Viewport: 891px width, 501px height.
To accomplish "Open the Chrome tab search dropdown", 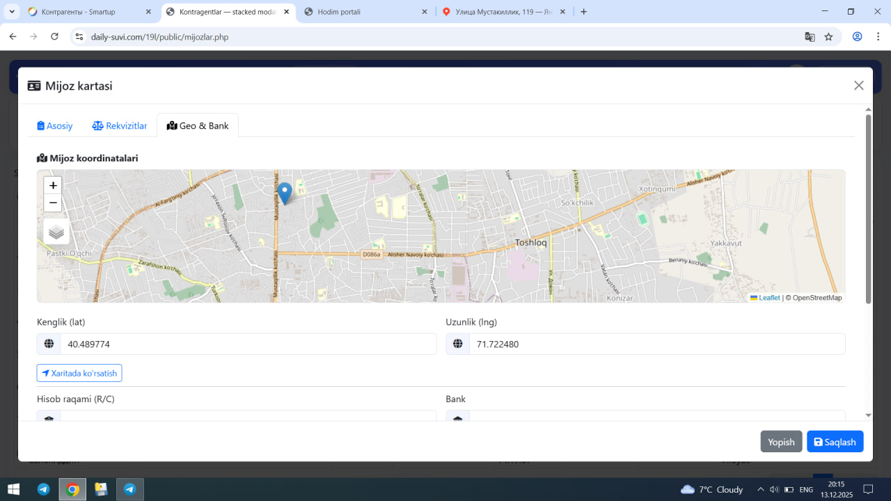I will point(12,12).
